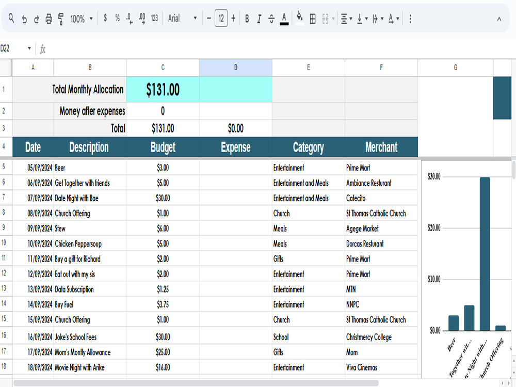Decrease decimal places
The image size is (516, 387).
point(130,19)
